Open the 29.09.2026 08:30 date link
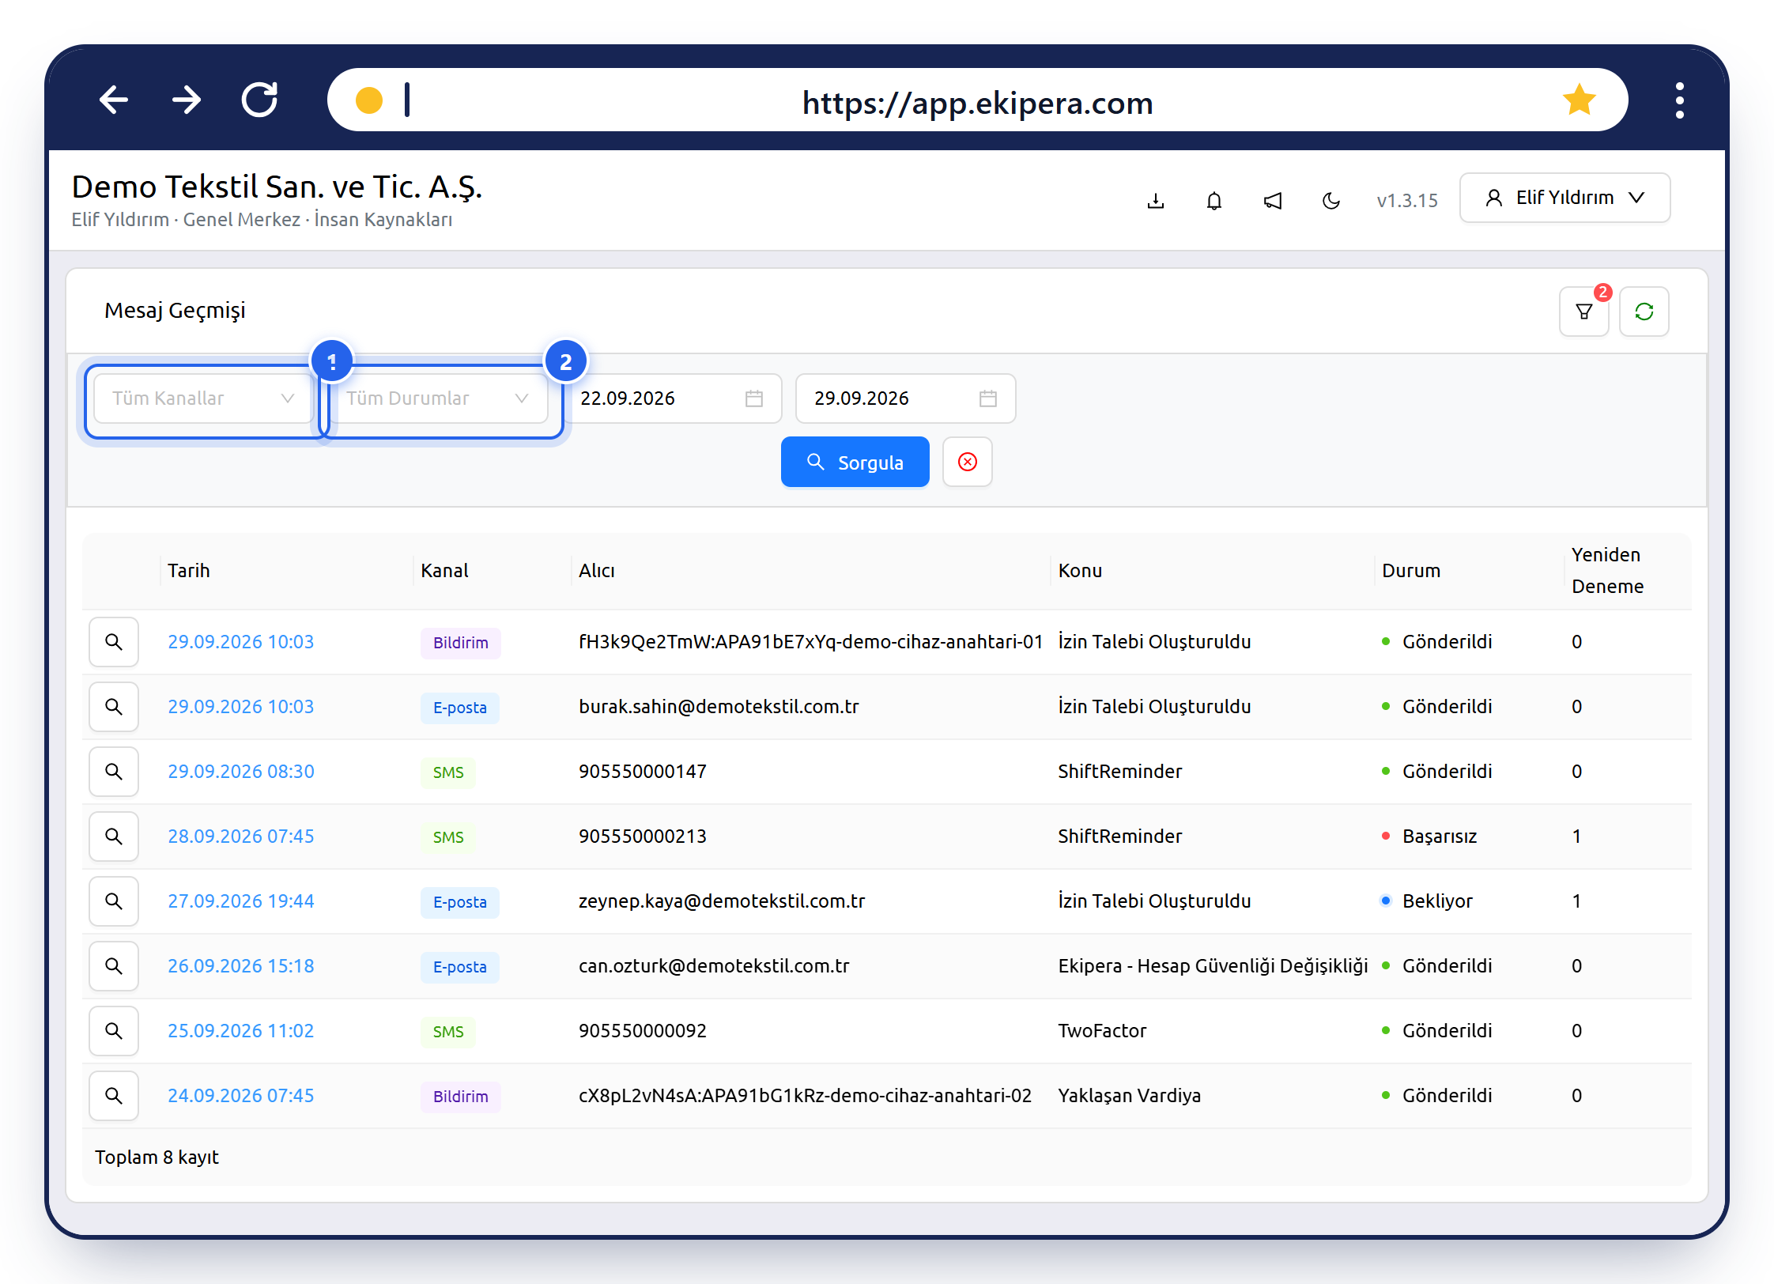Image resolution: width=1774 pixels, height=1284 pixels. point(241,772)
